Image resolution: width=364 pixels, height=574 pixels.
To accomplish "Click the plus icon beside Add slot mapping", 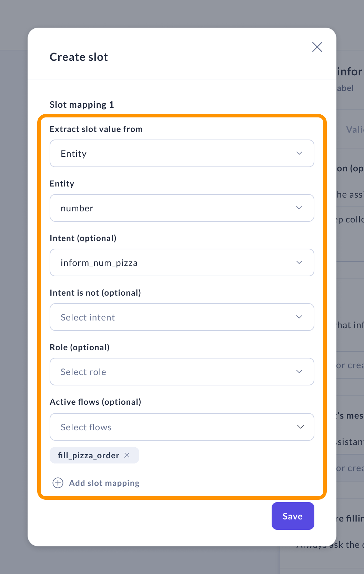I will [58, 483].
